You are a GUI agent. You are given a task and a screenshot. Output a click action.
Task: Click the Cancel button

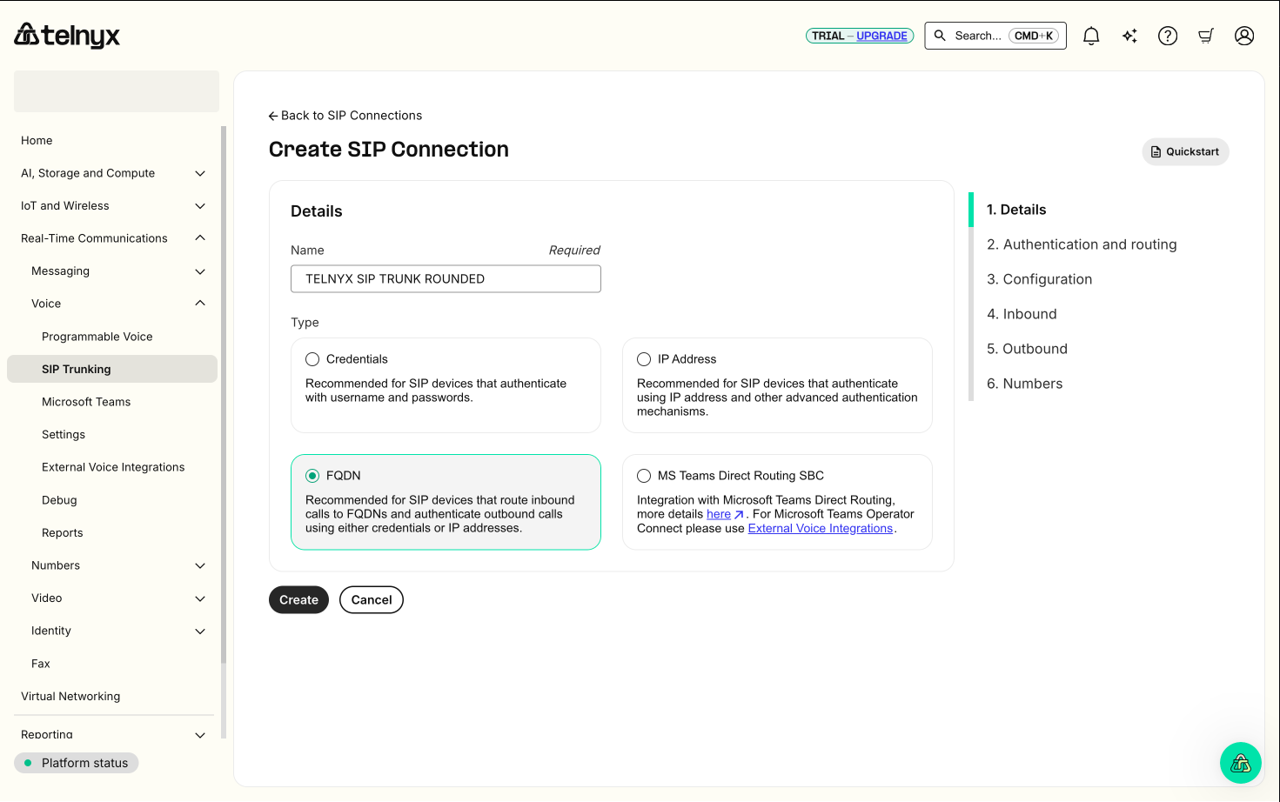pyautogui.click(x=372, y=600)
